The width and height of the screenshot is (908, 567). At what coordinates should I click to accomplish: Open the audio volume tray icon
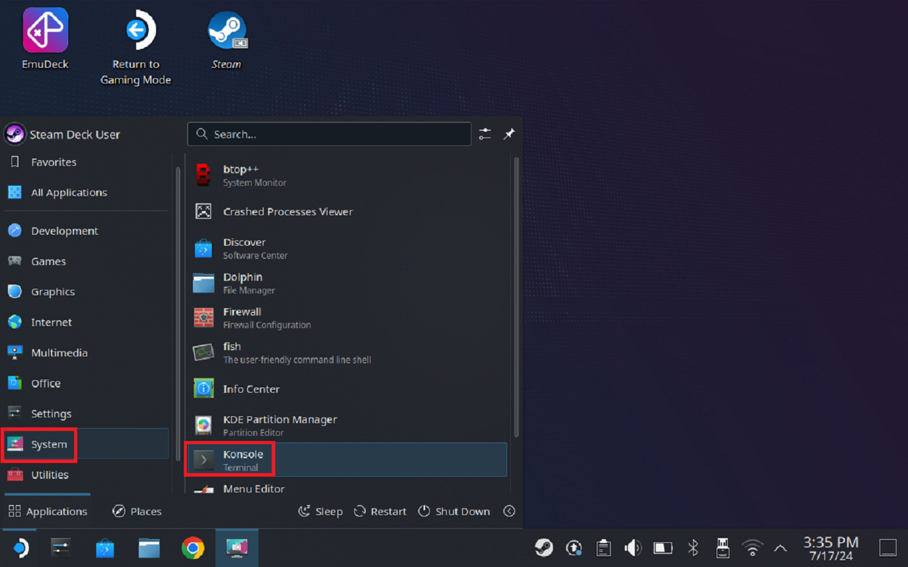pyautogui.click(x=633, y=548)
